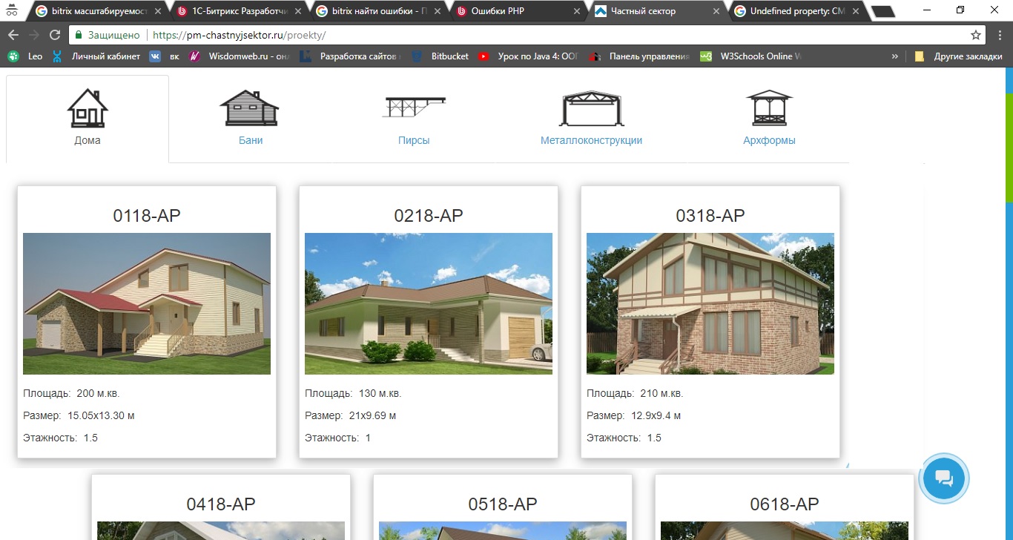Bookmark this page with star icon
The width and height of the screenshot is (1013, 540).
[976, 35]
